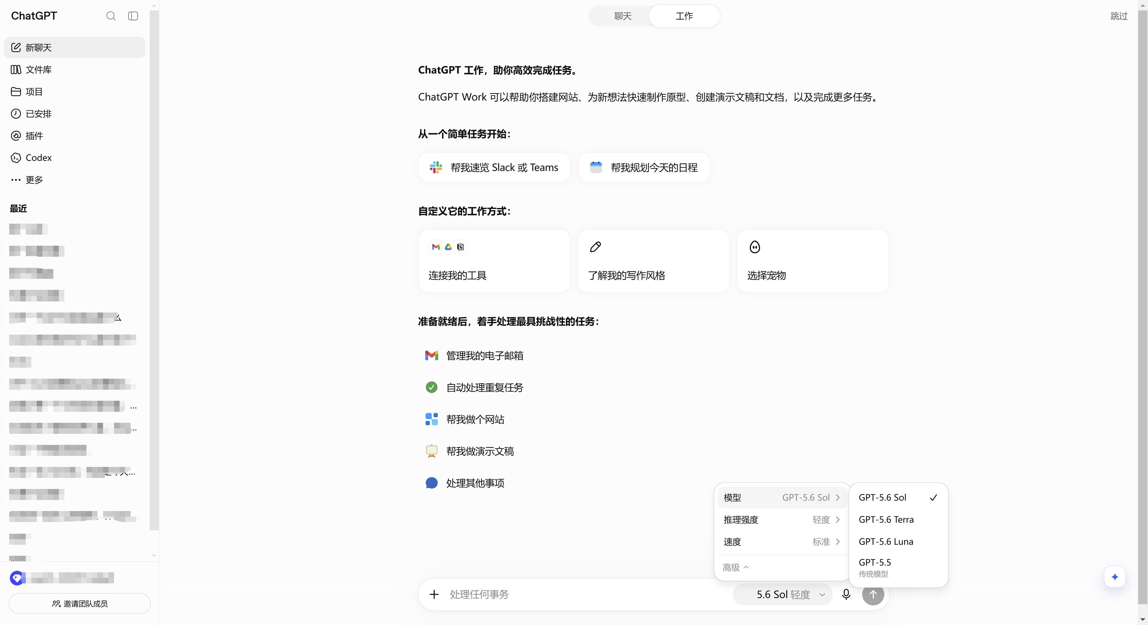
Task: Select 帮我做个网站 task item
Action: pos(465,419)
